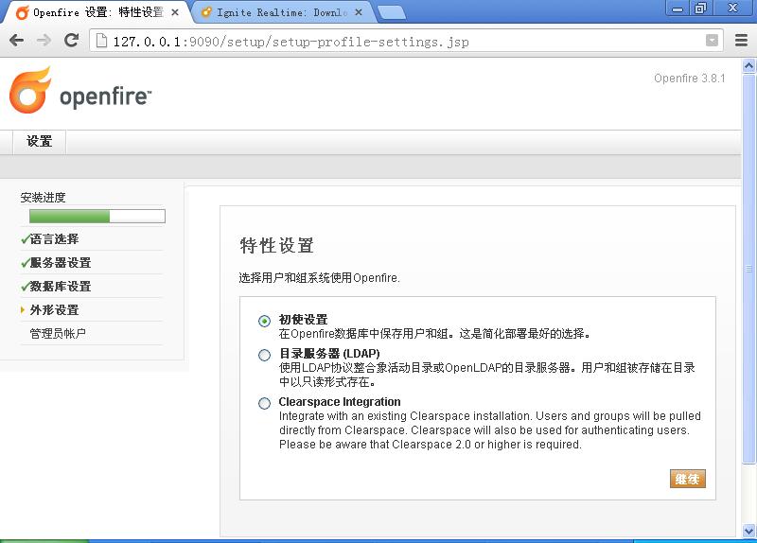Open the 设置 tab in Openfire
Viewport: 757px width, 543px height.
[x=39, y=141]
